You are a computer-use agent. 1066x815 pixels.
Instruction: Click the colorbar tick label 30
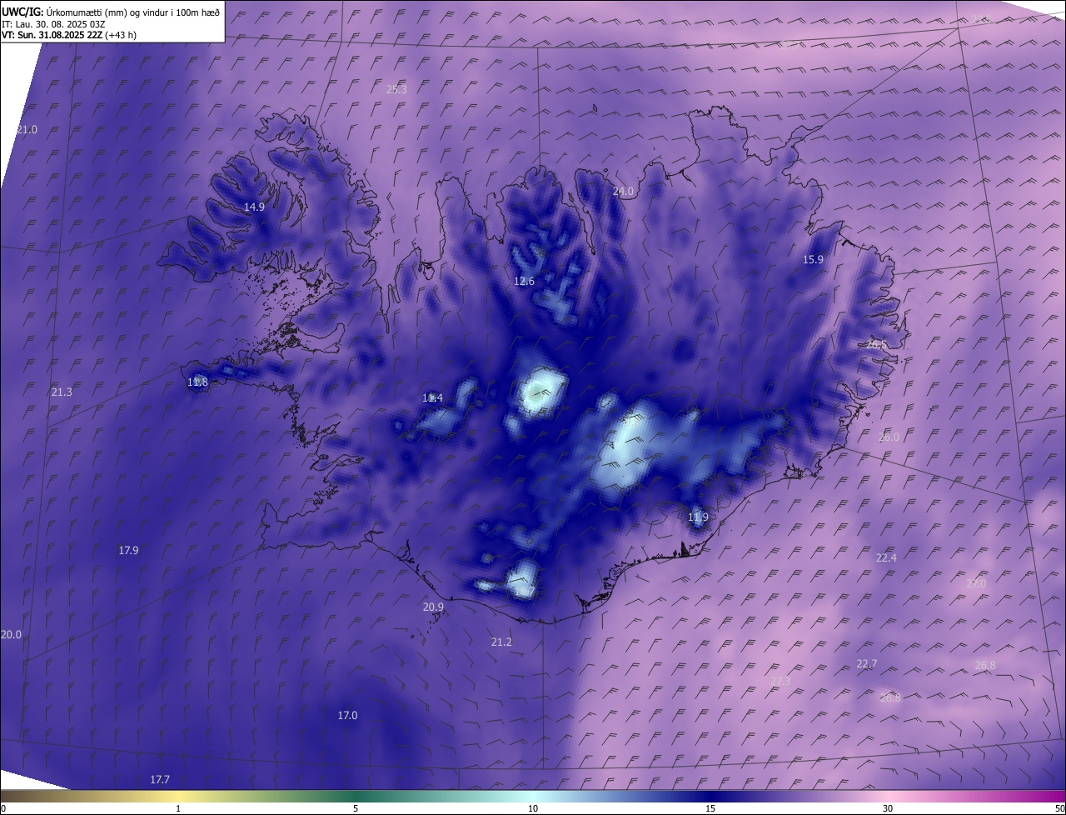point(888,809)
